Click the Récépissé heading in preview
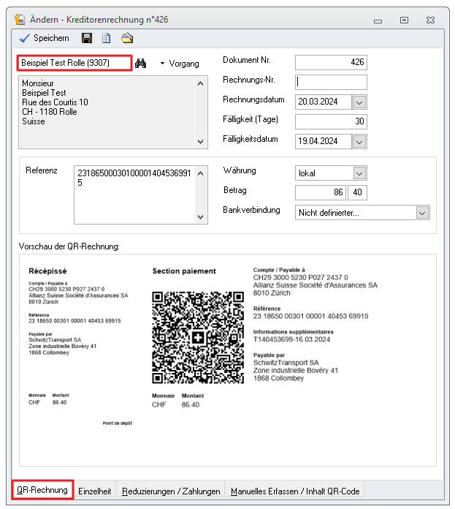455x509 pixels. (x=47, y=271)
